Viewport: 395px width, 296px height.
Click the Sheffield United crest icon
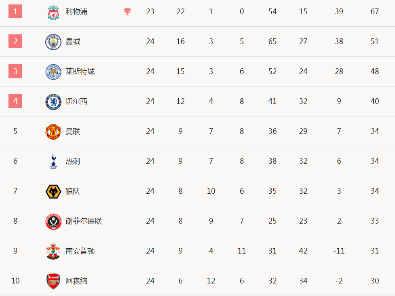(53, 221)
